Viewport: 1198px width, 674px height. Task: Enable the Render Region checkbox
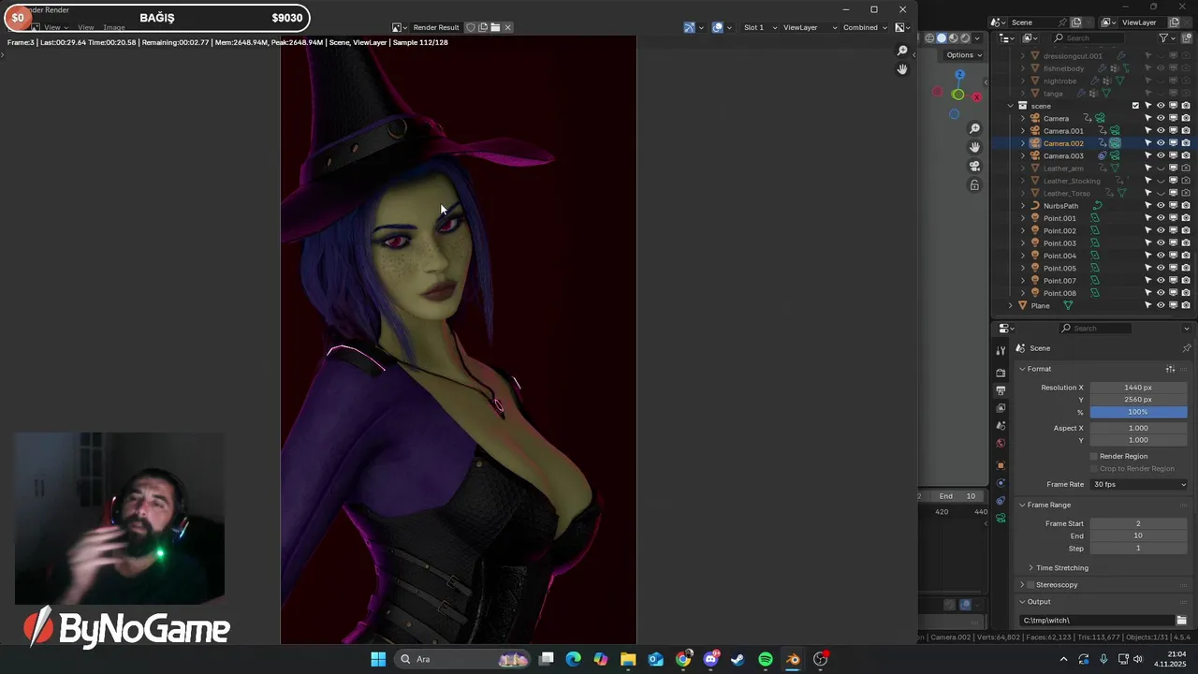pyautogui.click(x=1093, y=456)
